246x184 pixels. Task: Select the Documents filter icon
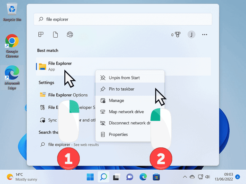click(55, 34)
